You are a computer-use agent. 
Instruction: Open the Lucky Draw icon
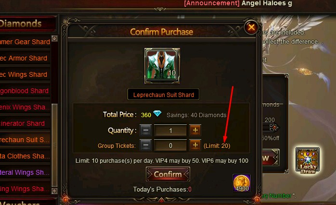pyautogui.click(x=308, y=160)
